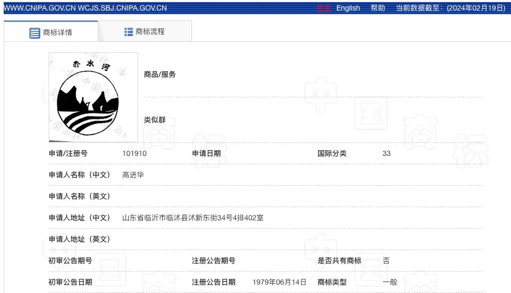Viewport: 511px width, 293px height.
Task: Click the 初审公告期号 label
Action: pyautogui.click(x=71, y=261)
